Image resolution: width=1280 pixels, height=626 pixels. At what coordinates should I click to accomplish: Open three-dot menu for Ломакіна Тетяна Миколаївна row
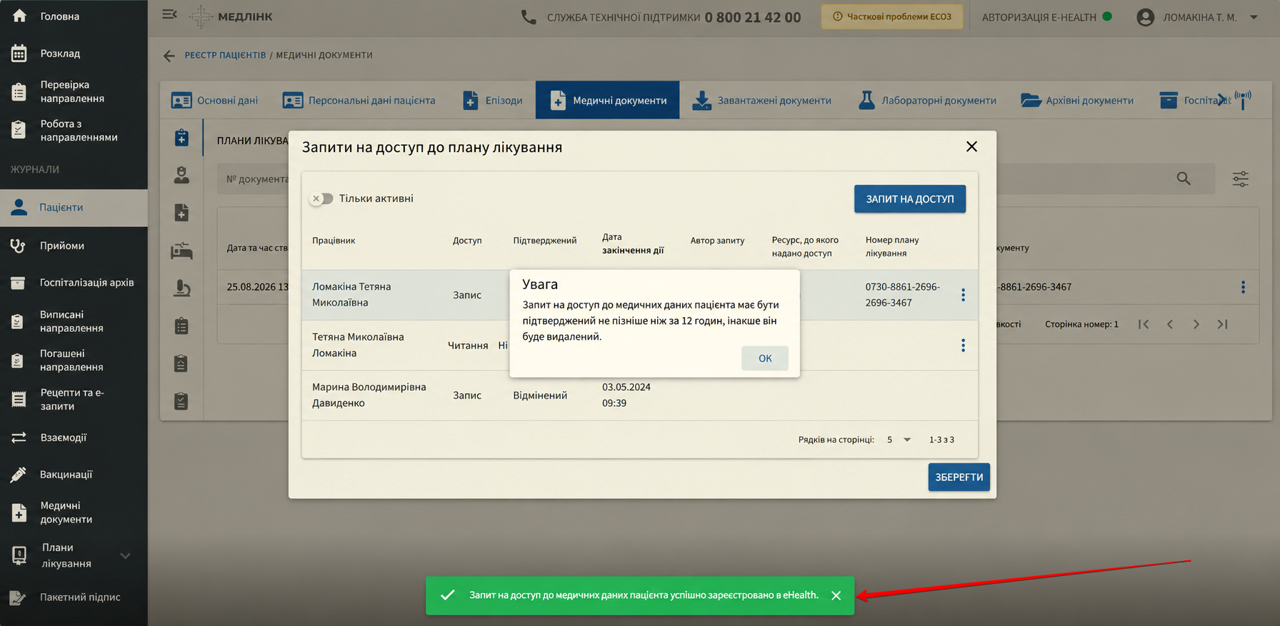(x=963, y=295)
